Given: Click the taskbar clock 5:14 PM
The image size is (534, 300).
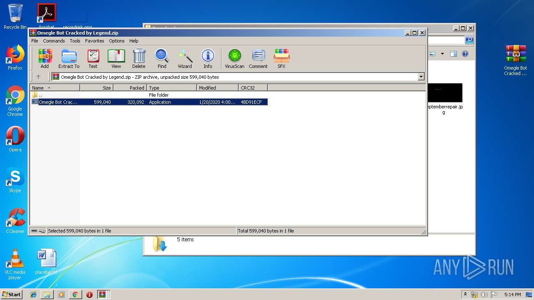Looking at the screenshot, I should pyautogui.click(x=512, y=295).
